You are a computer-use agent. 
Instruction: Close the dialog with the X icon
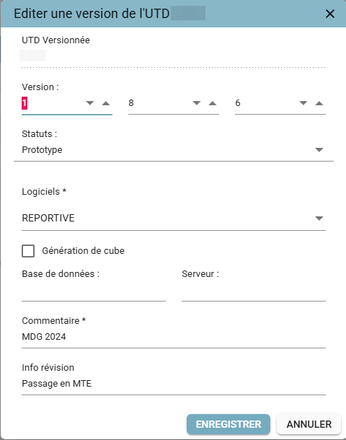pyautogui.click(x=330, y=14)
